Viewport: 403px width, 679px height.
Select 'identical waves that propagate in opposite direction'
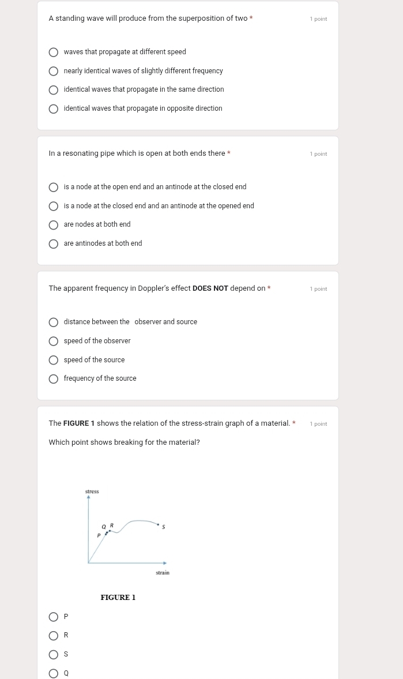[54, 109]
